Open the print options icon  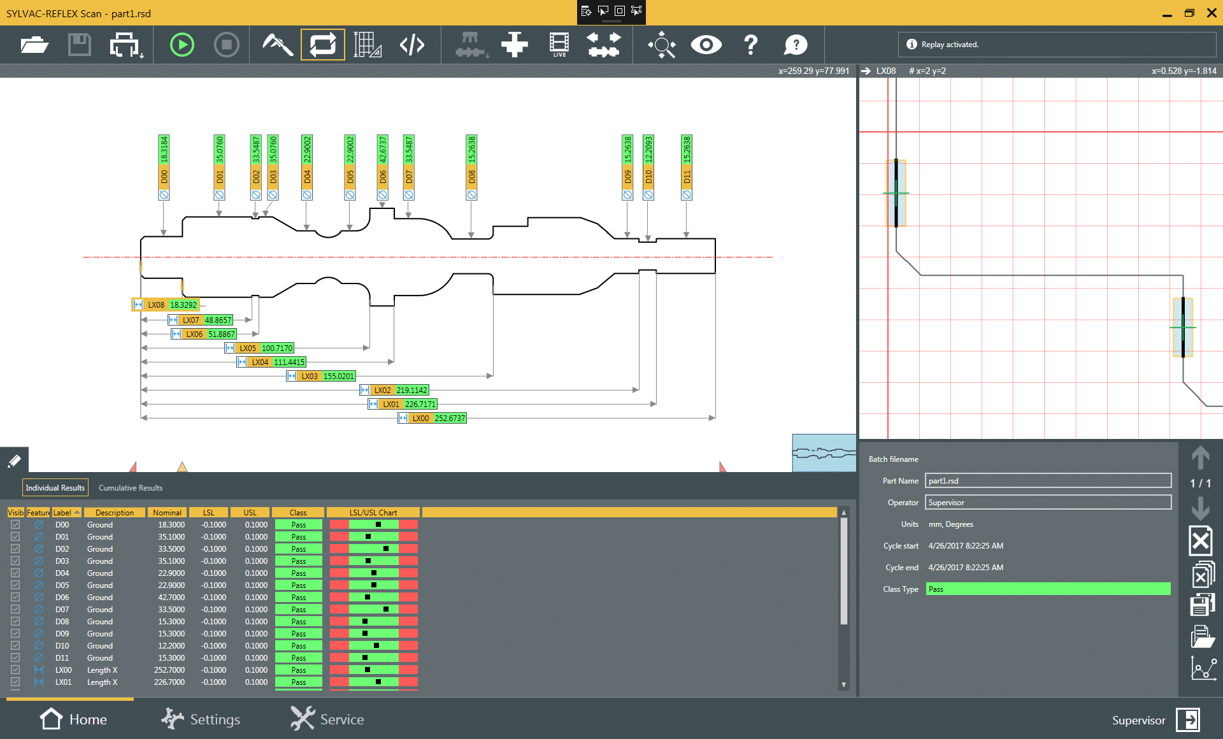[x=126, y=45]
